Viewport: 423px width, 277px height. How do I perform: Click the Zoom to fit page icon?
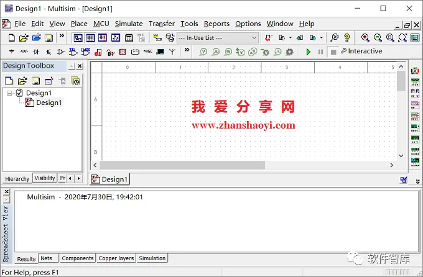(402, 38)
